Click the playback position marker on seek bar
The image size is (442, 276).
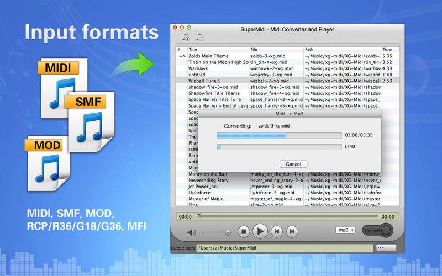coord(199,216)
